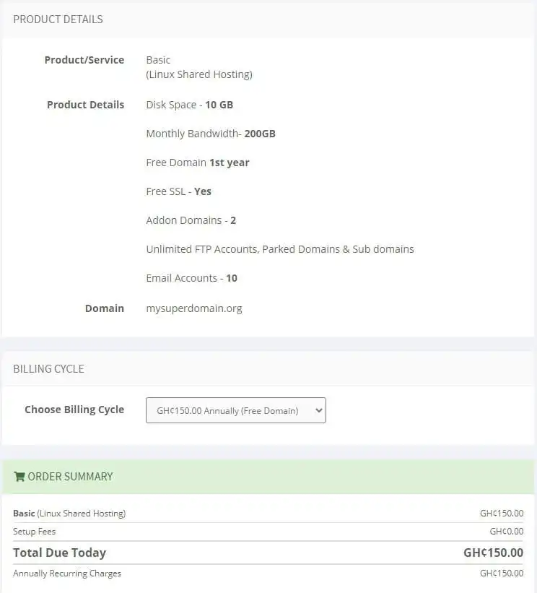The width and height of the screenshot is (537, 593).
Task: Click the Basic (Linux Shared Hosting) product name
Action: tap(69, 513)
